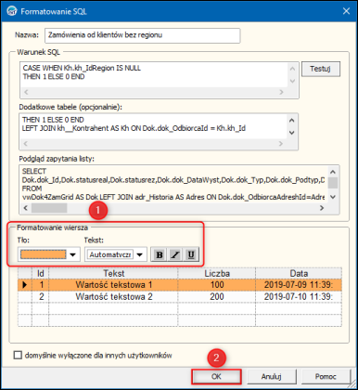Click up arrow of query preview scrollbar

pyautogui.click(x=333, y=172)
